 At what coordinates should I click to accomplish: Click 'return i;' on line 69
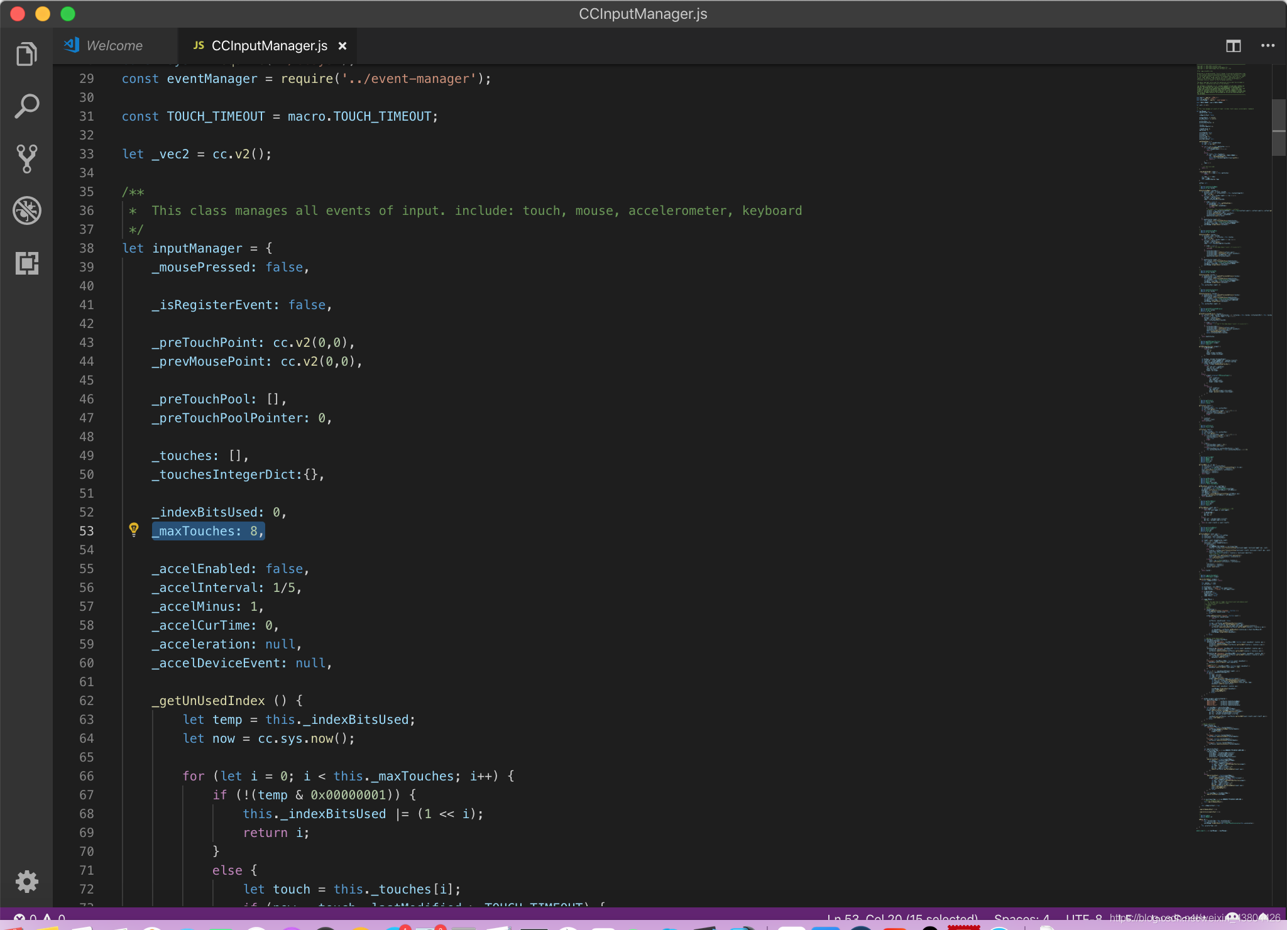coord(277,833)
